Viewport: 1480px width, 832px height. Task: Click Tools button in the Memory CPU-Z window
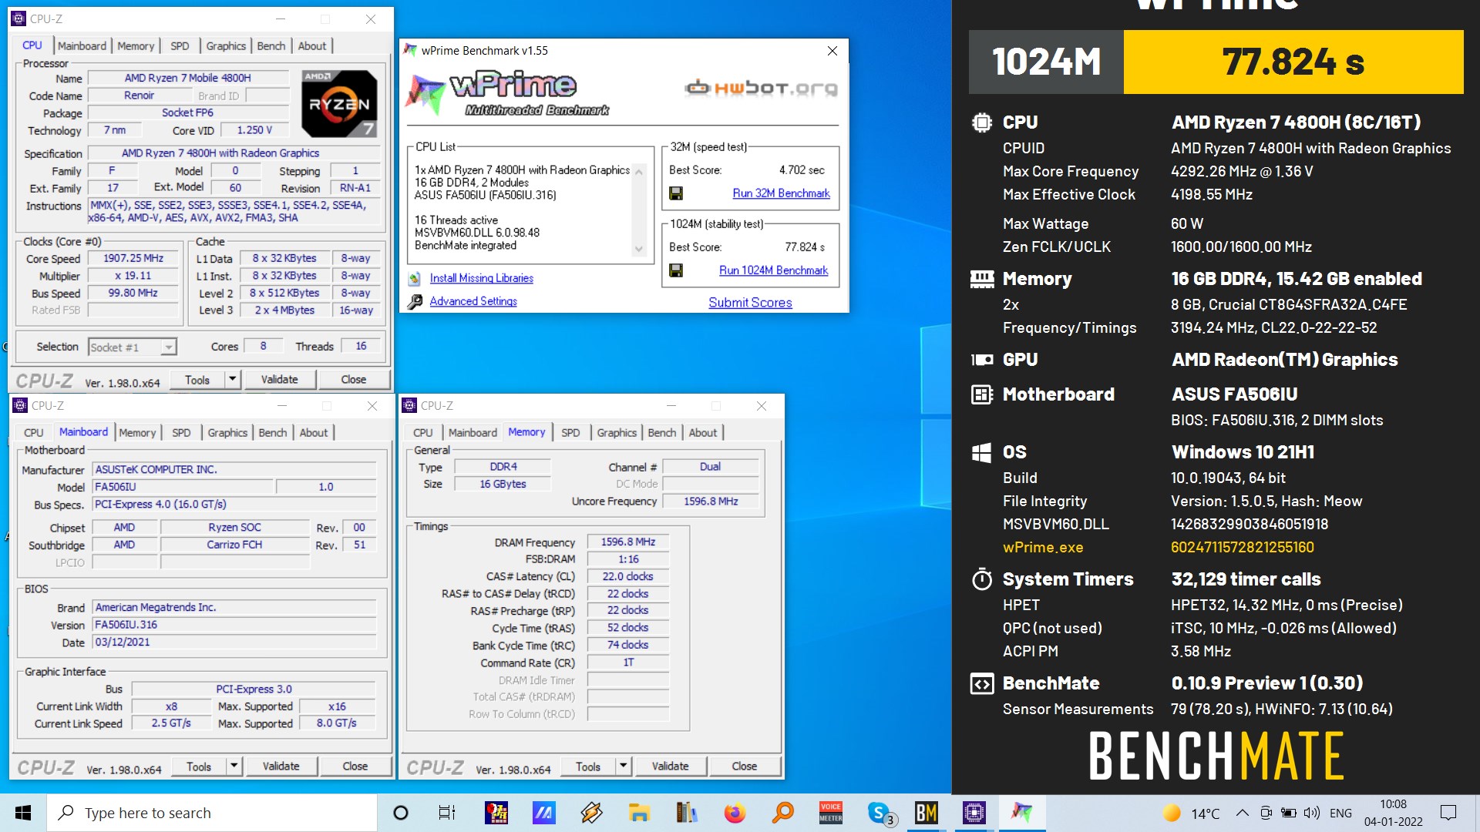(587, 766)
